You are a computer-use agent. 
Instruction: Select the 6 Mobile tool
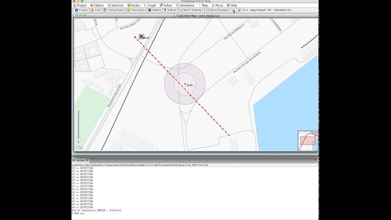click(x=155, y=10)
